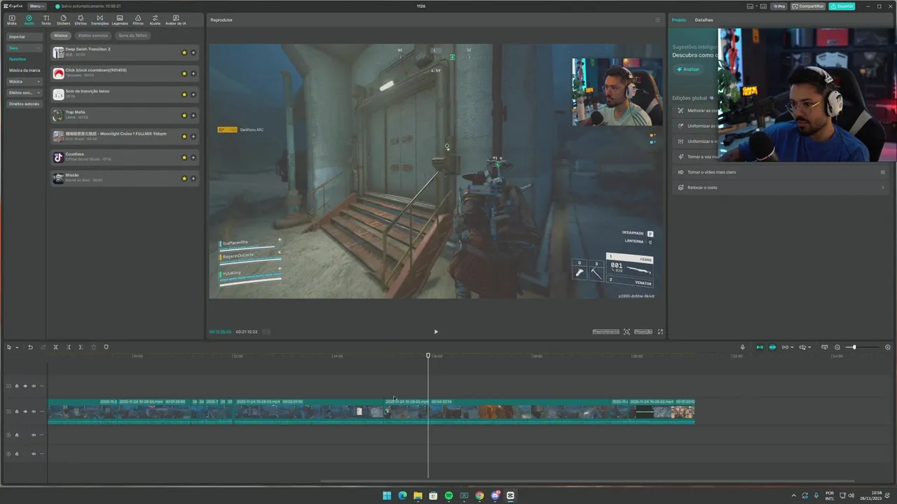Open the Efeitos panel
Viewport: 897px width, 504px height.
(81, 20)
